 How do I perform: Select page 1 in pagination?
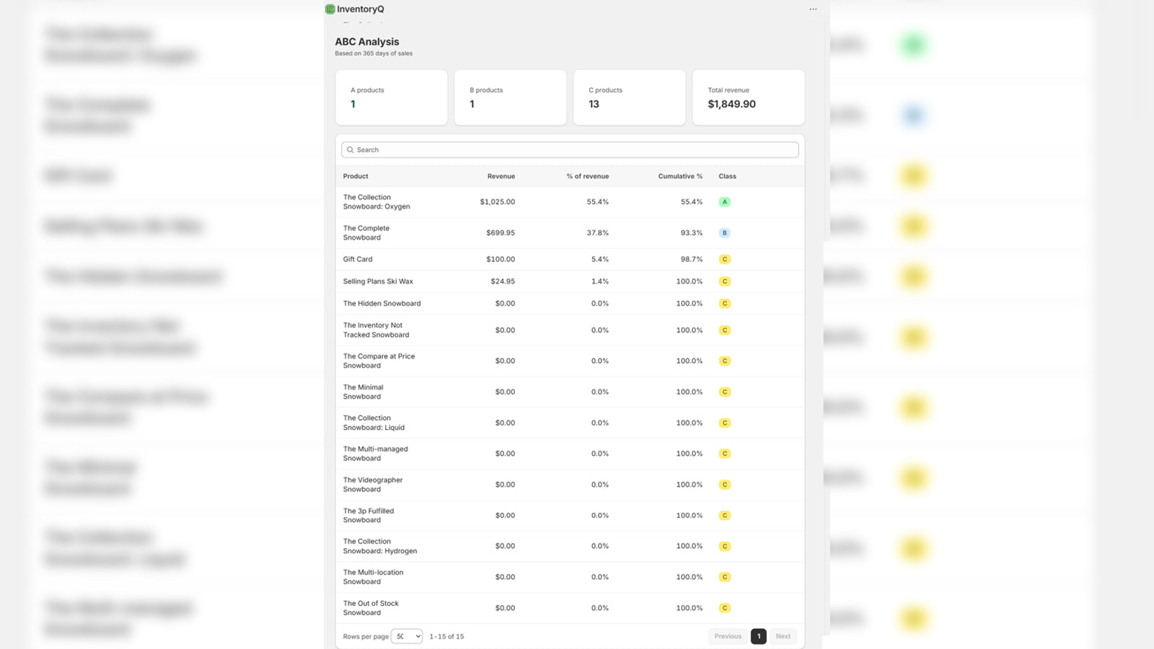click(x=758, y=636)
